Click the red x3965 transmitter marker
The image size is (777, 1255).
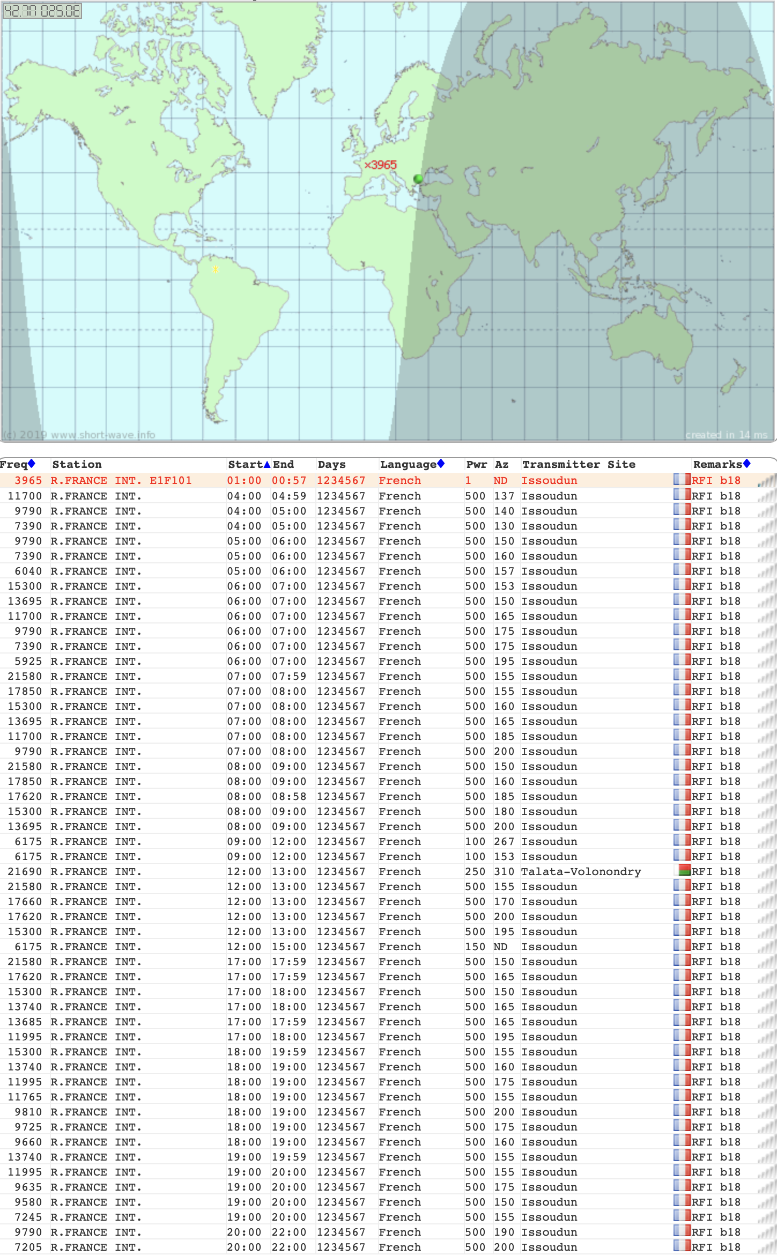(381, 165)
